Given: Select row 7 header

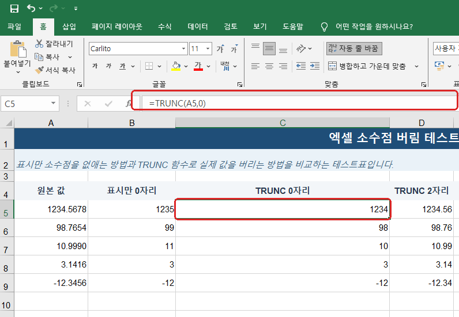Looking at the screenshot, I should [6, 246].
